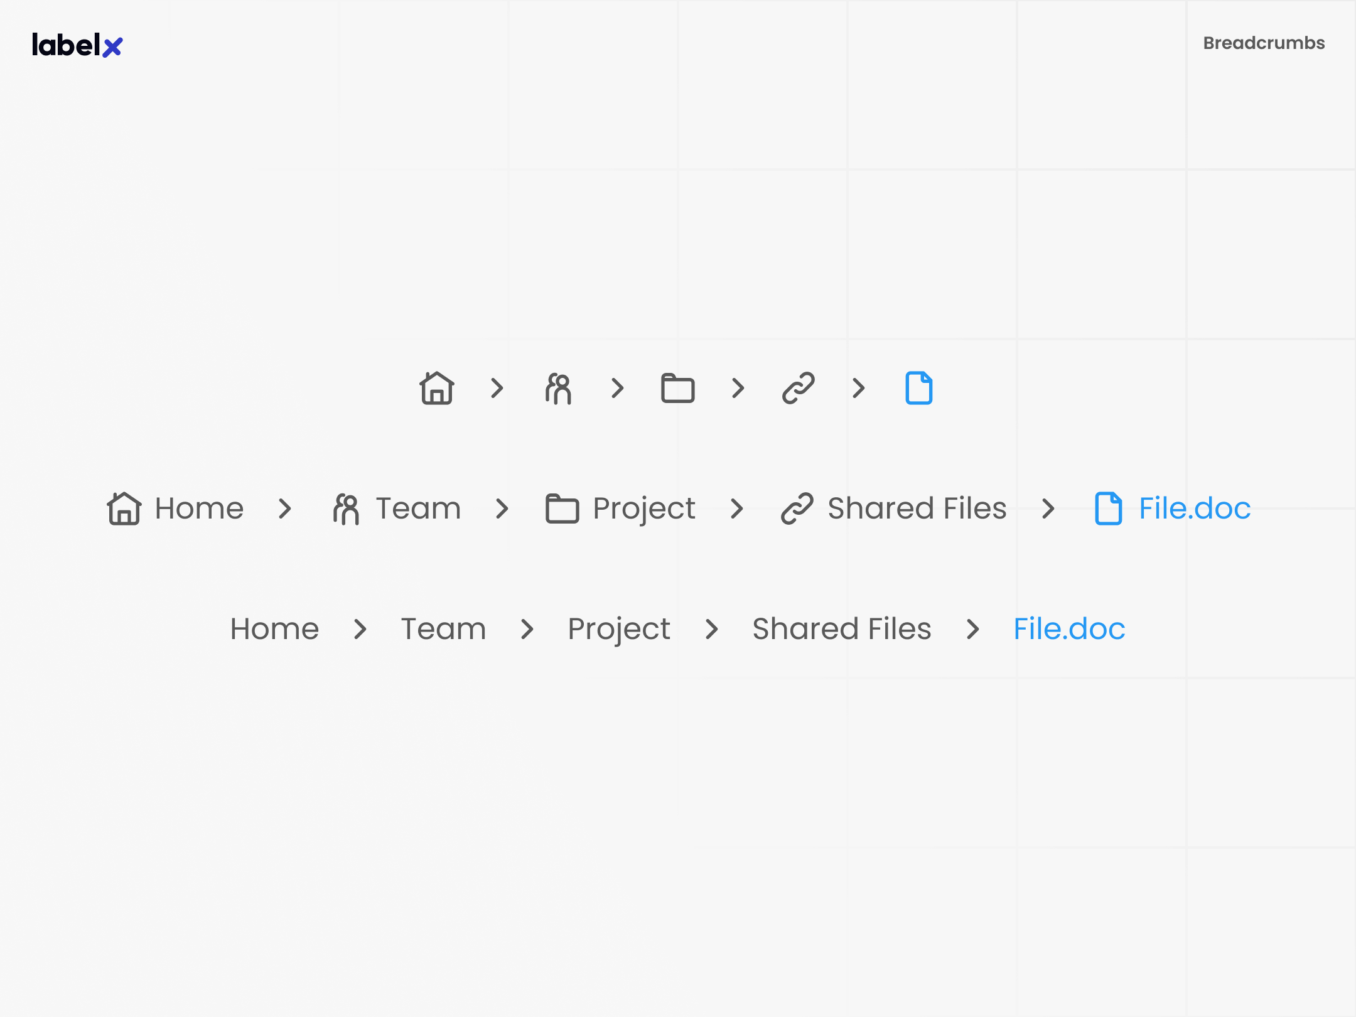Click the home icon in the icon-only breadcrumb
Image resolution: width=1356 pixels, height=1017 pixels.
point(438,388)
